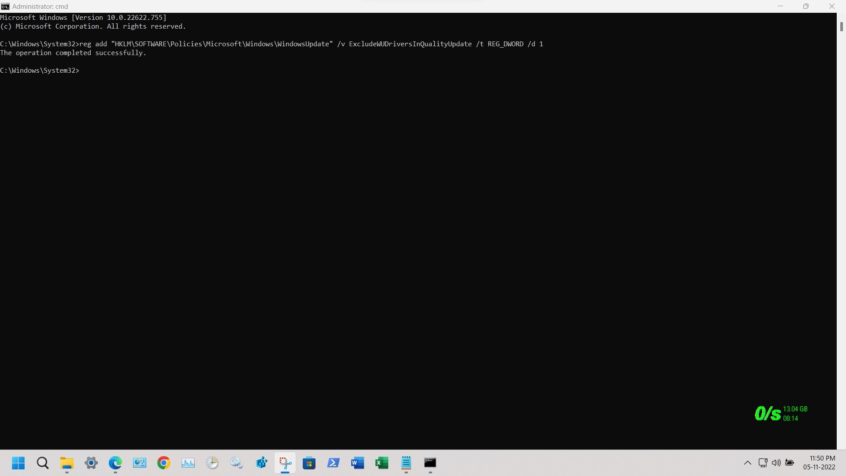
Task: Click the Microsoft Windows version line
Action: coord(83,18)
